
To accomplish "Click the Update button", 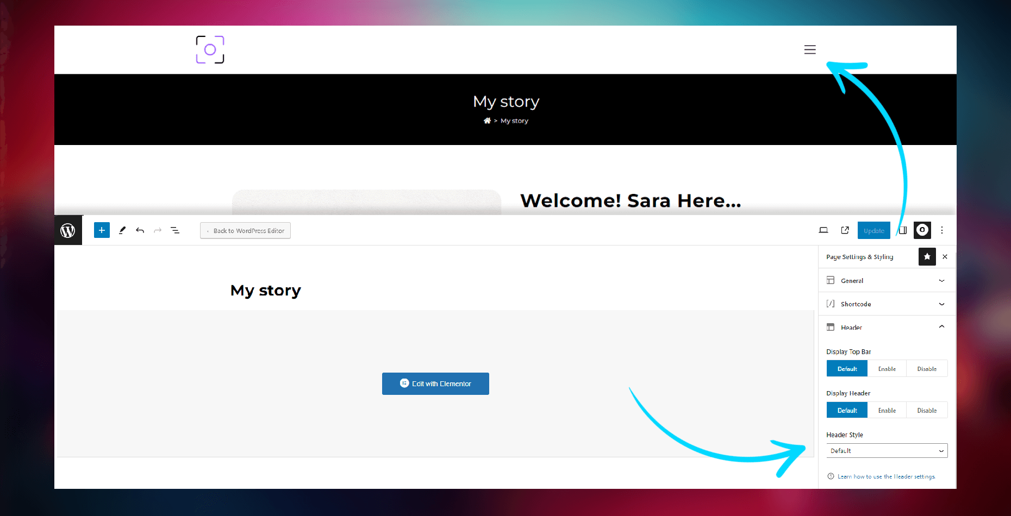I will (x=874, y=230).
